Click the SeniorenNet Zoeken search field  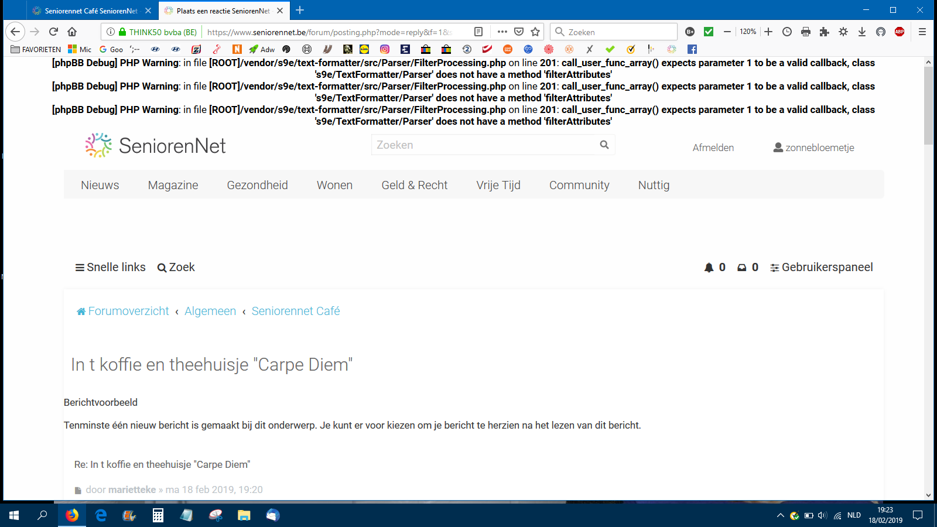484,145
